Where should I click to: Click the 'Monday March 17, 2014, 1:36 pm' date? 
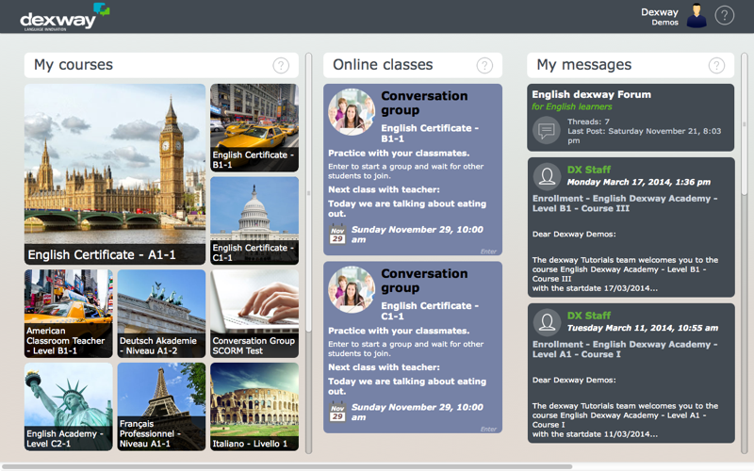pyautogui.click(x=639, y=182)
